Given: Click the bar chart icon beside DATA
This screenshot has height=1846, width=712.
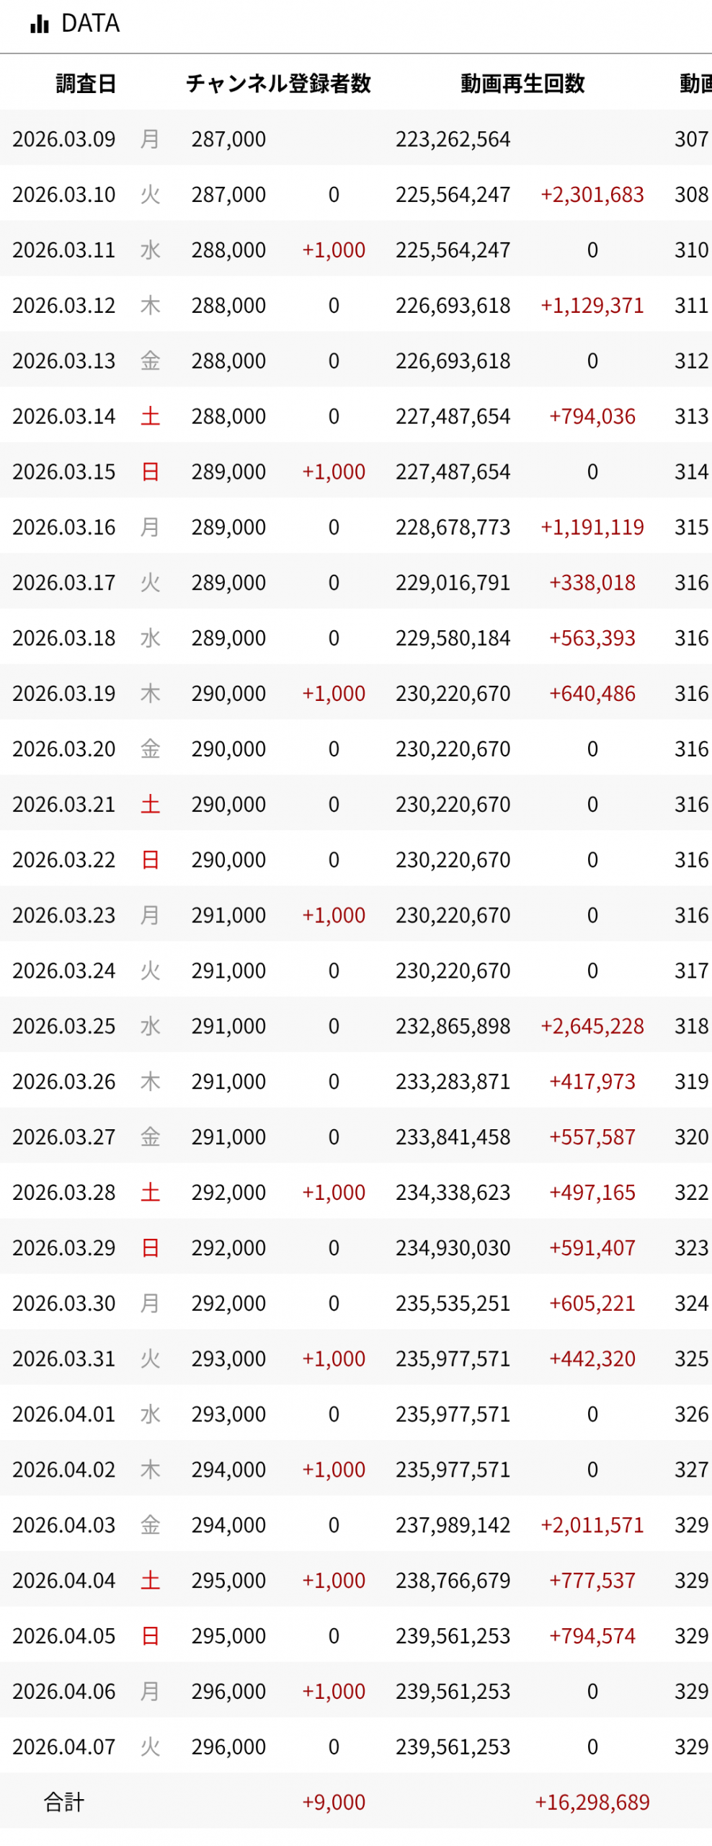Looking at the screenshot, I should click(x=40, y=25).
